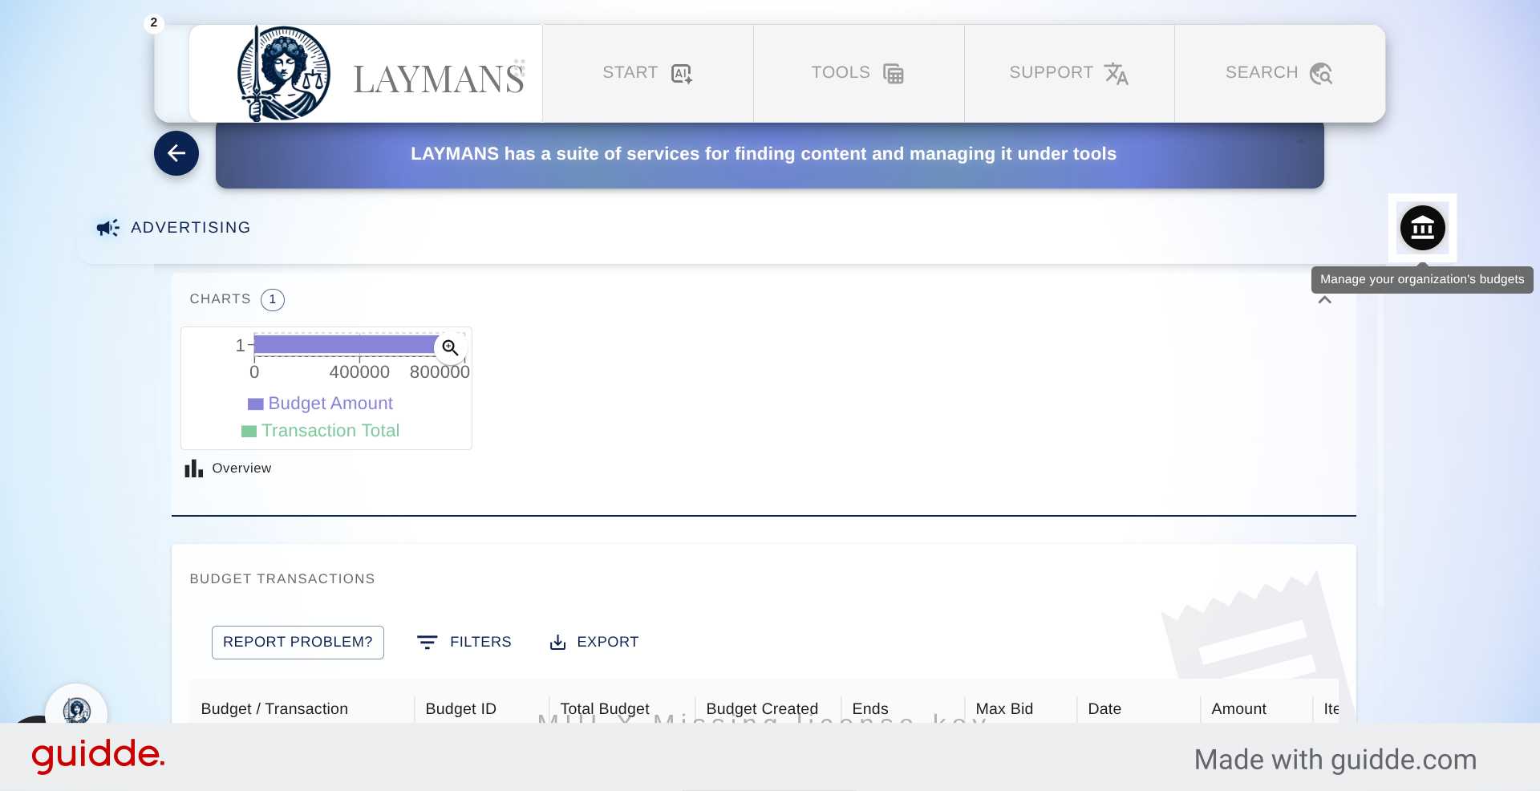Open the SUPPORT menu

1068,73
